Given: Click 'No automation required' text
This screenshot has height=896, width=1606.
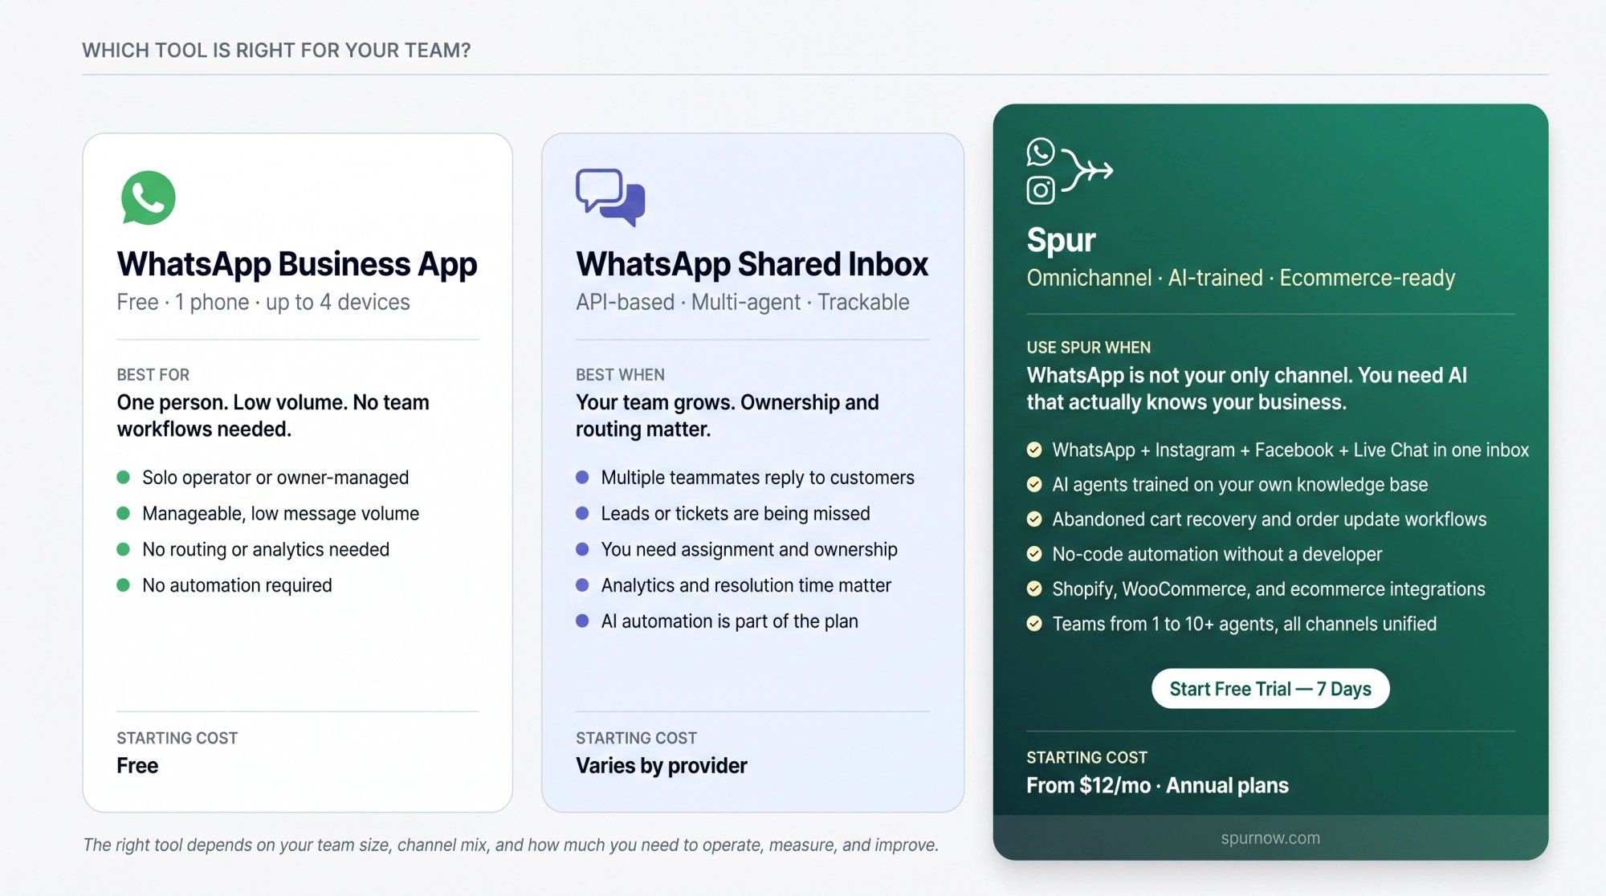Looking at the screenshot, I should 237,585.
